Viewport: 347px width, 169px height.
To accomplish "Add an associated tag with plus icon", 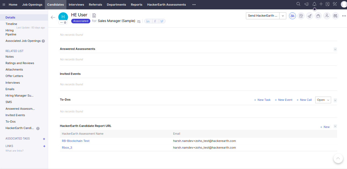I will tap(44, 139).
